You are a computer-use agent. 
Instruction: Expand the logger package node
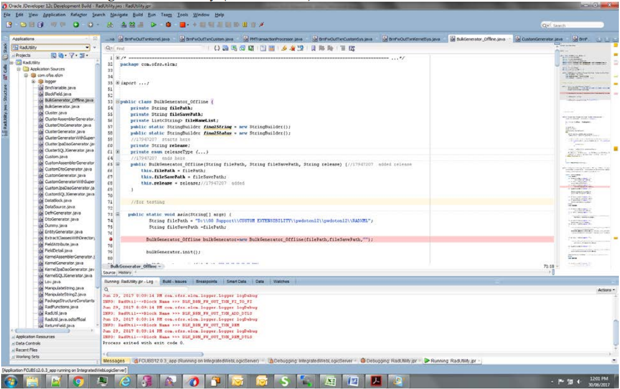pos(34,81)
